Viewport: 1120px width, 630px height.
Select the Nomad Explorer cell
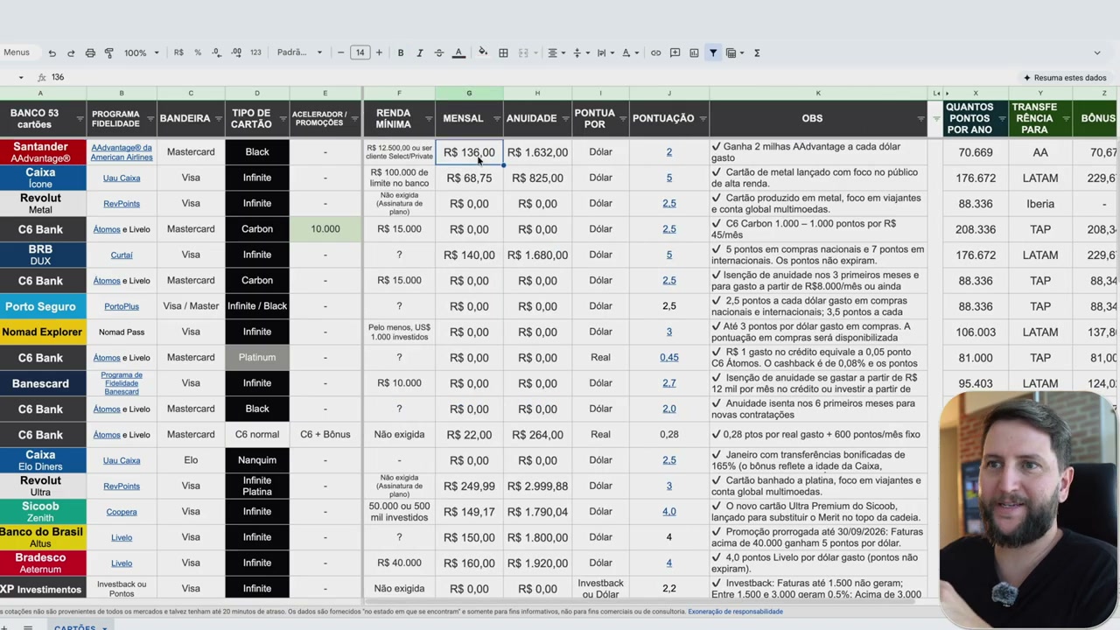(x=41, y=332)
